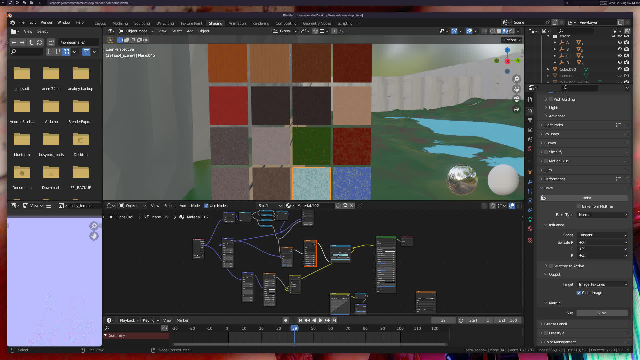The image size is (640, 360).
Task: Open the viewport Options button
Action: click(x=512, y=40)
